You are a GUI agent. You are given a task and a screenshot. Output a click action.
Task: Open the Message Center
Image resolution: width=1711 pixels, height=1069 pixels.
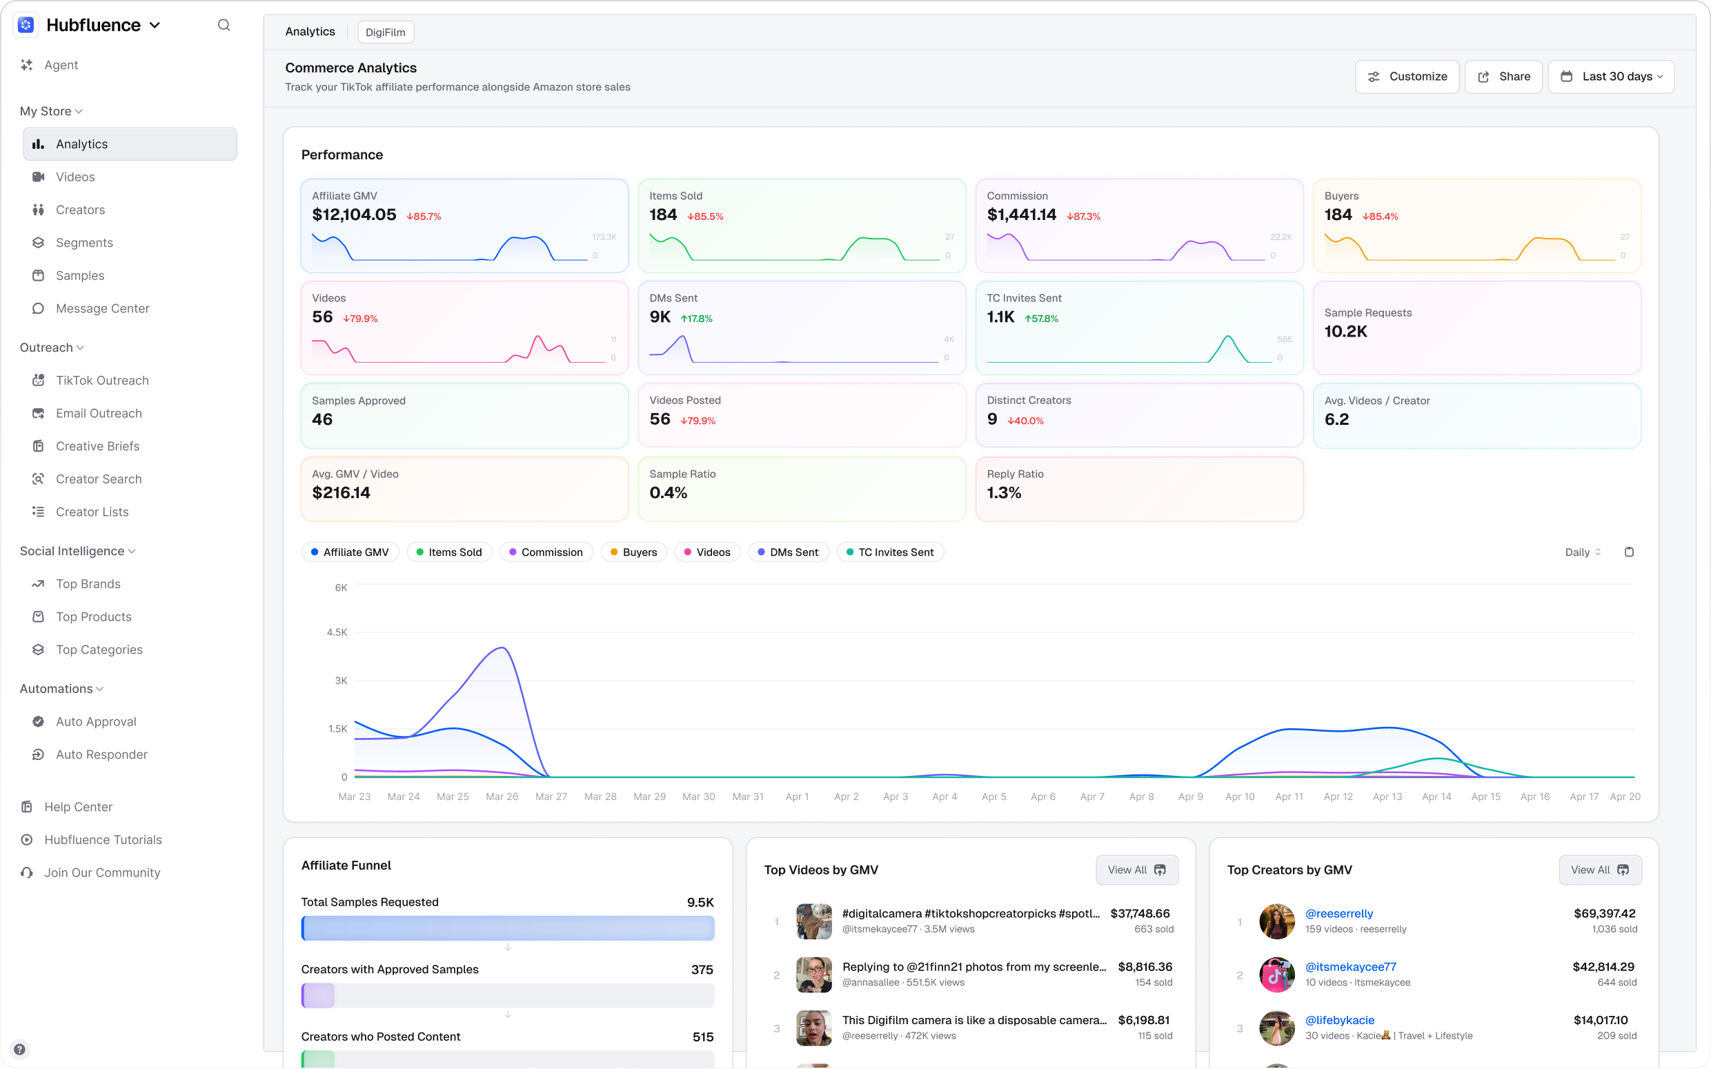[x=103, y=308]
